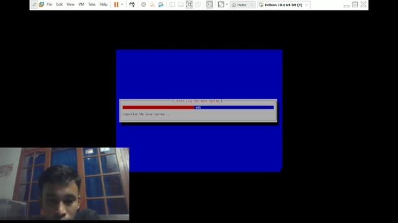Close the VMware window
398x223 pixels.
pyautogui.click(x=363, y=4)
